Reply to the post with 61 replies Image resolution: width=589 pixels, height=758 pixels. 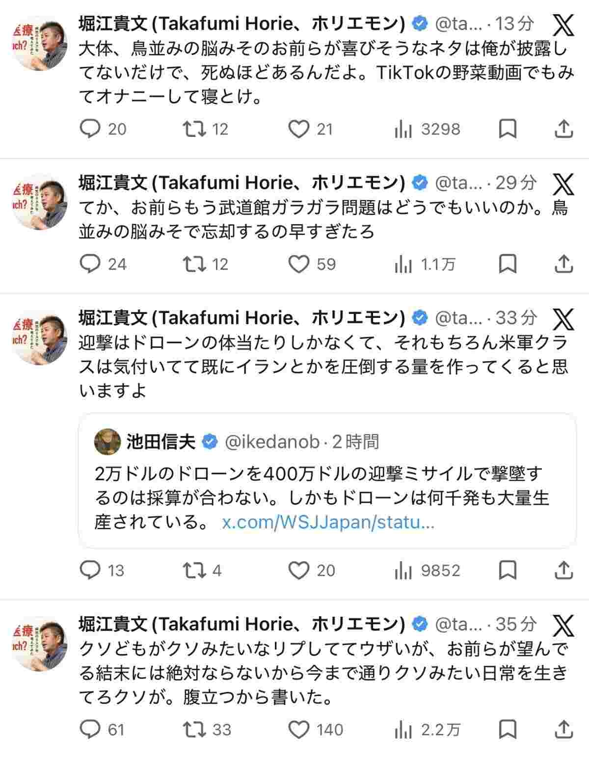(90, 730)
